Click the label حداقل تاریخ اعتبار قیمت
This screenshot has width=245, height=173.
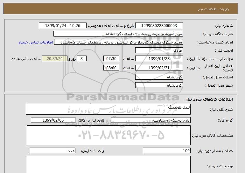point(219,68)
